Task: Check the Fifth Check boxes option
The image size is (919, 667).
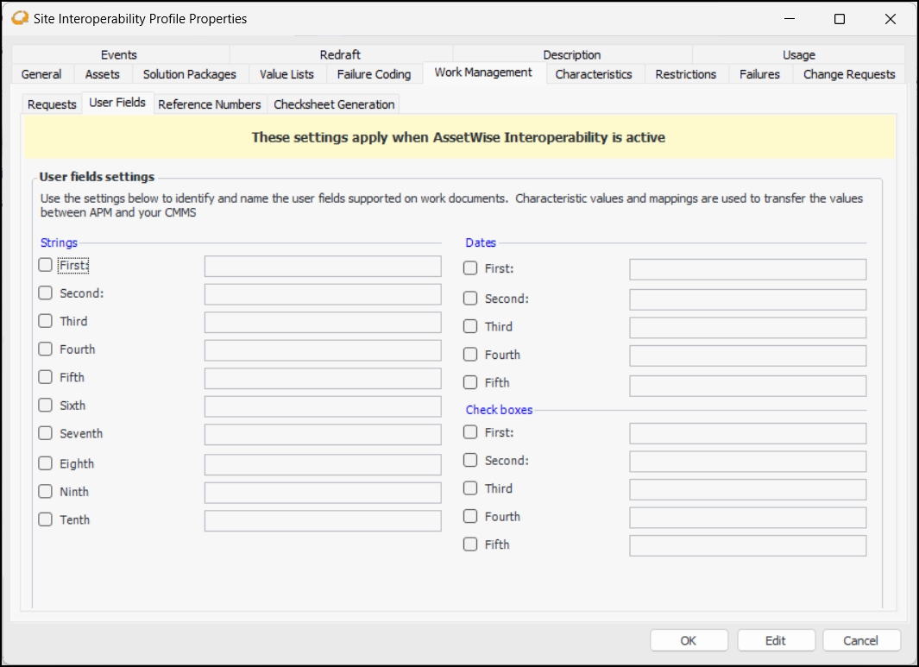Action: tap(470, 544)
